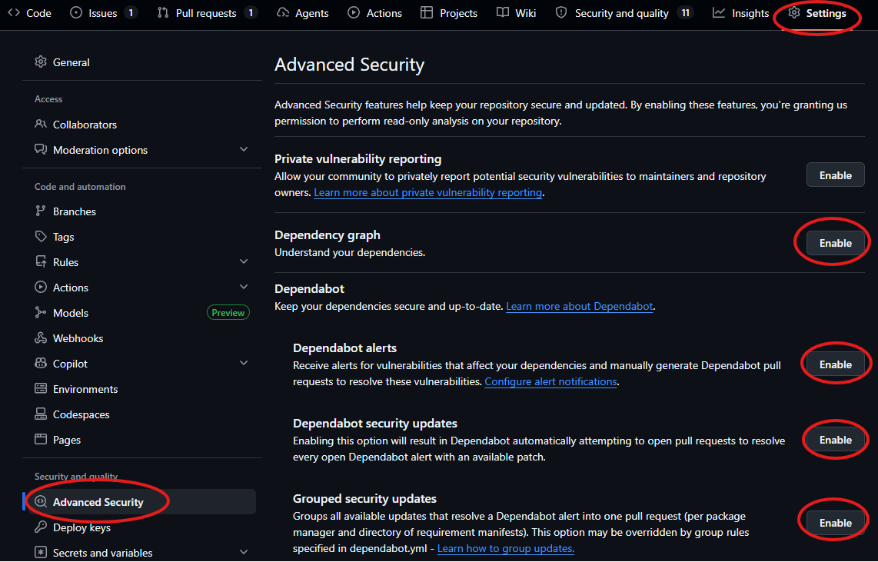Expand the sidebar Actions chevron

[x=244, y=288]
